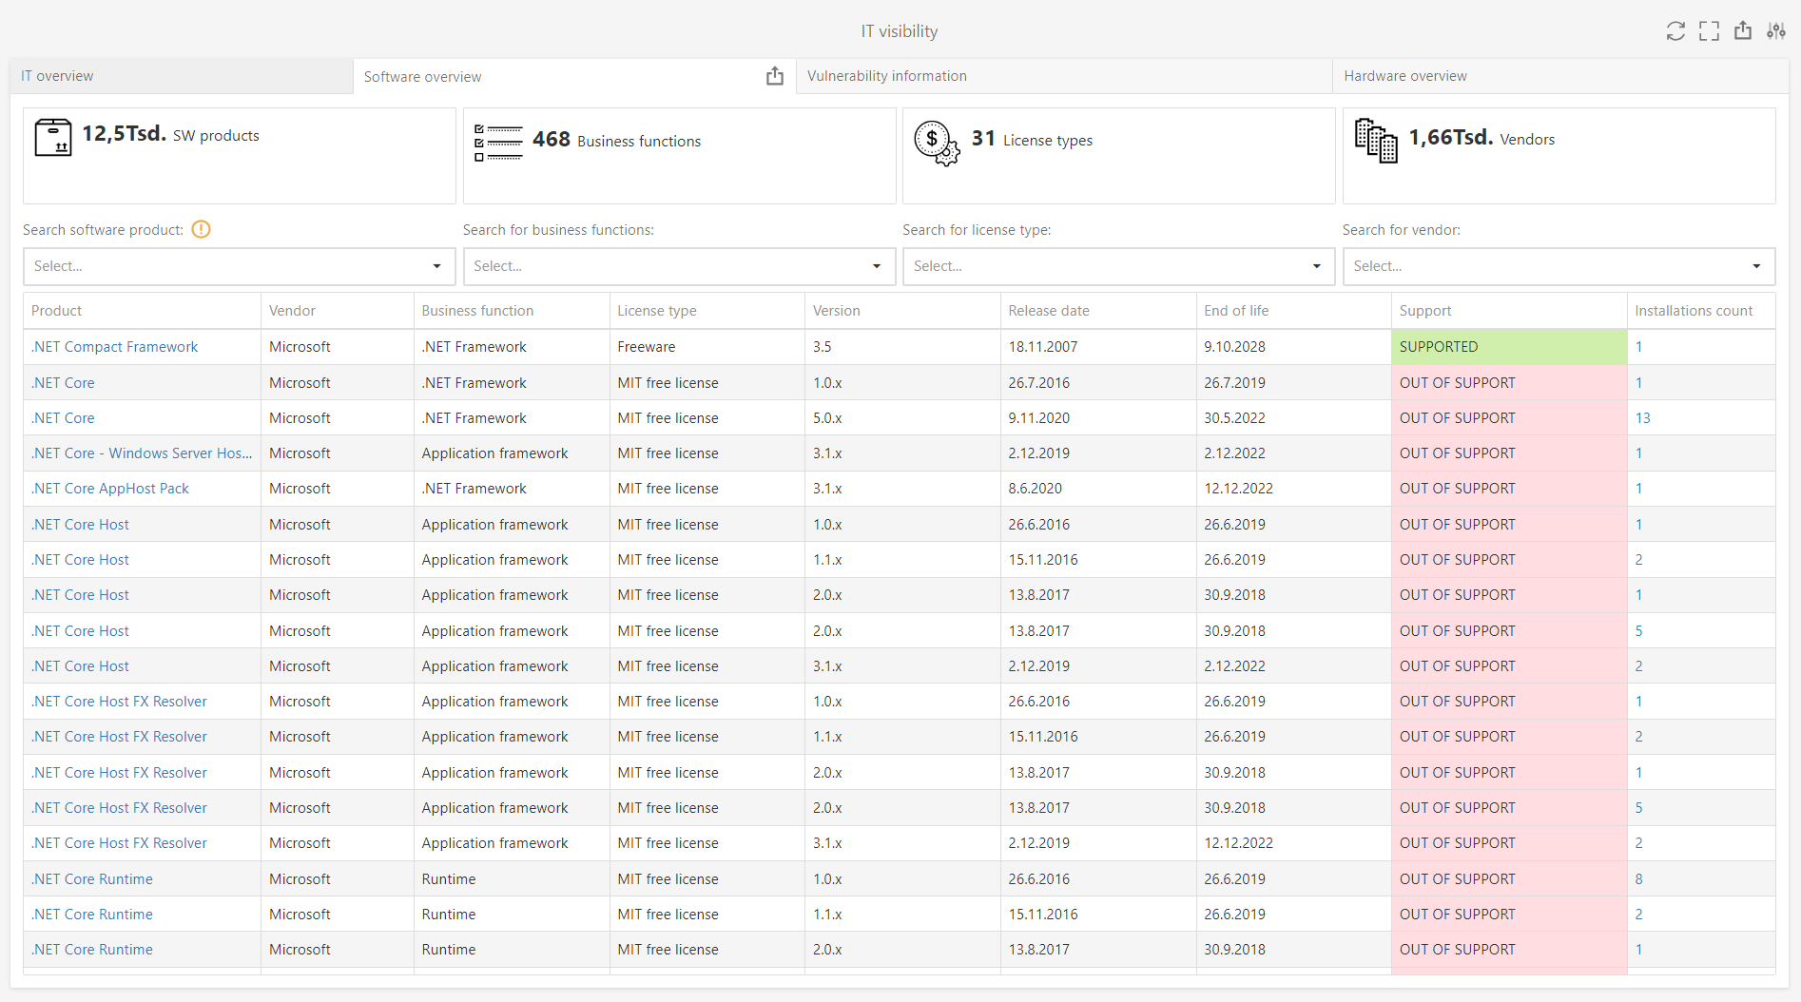1801x1002 pixels.
Task: Open the Hardware overview tab
Action: coord(1404,76)
